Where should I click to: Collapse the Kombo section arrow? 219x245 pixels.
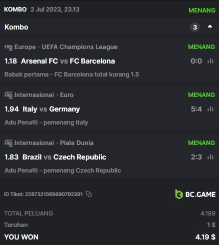tap(210, 26)
